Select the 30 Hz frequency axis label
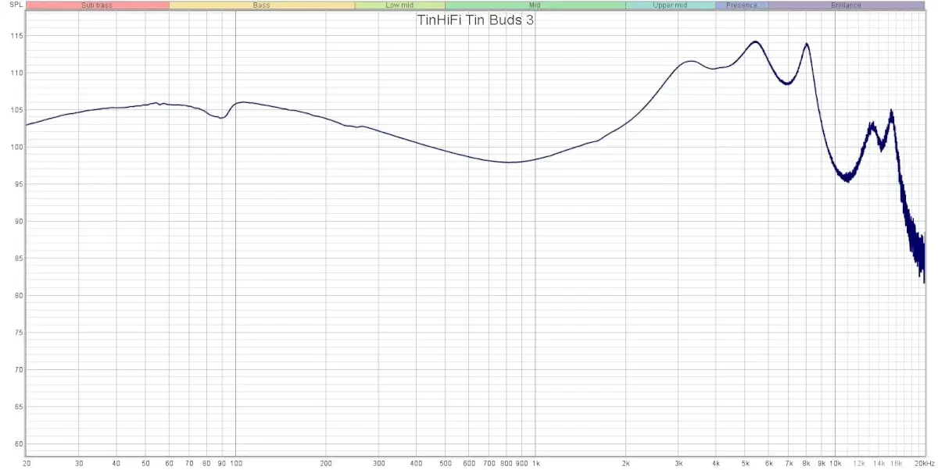This screenshot has height=470, width=938. (x=79, y=463)
